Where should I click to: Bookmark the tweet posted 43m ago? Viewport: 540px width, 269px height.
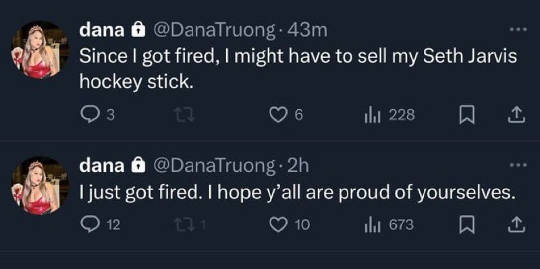point(467,115)
